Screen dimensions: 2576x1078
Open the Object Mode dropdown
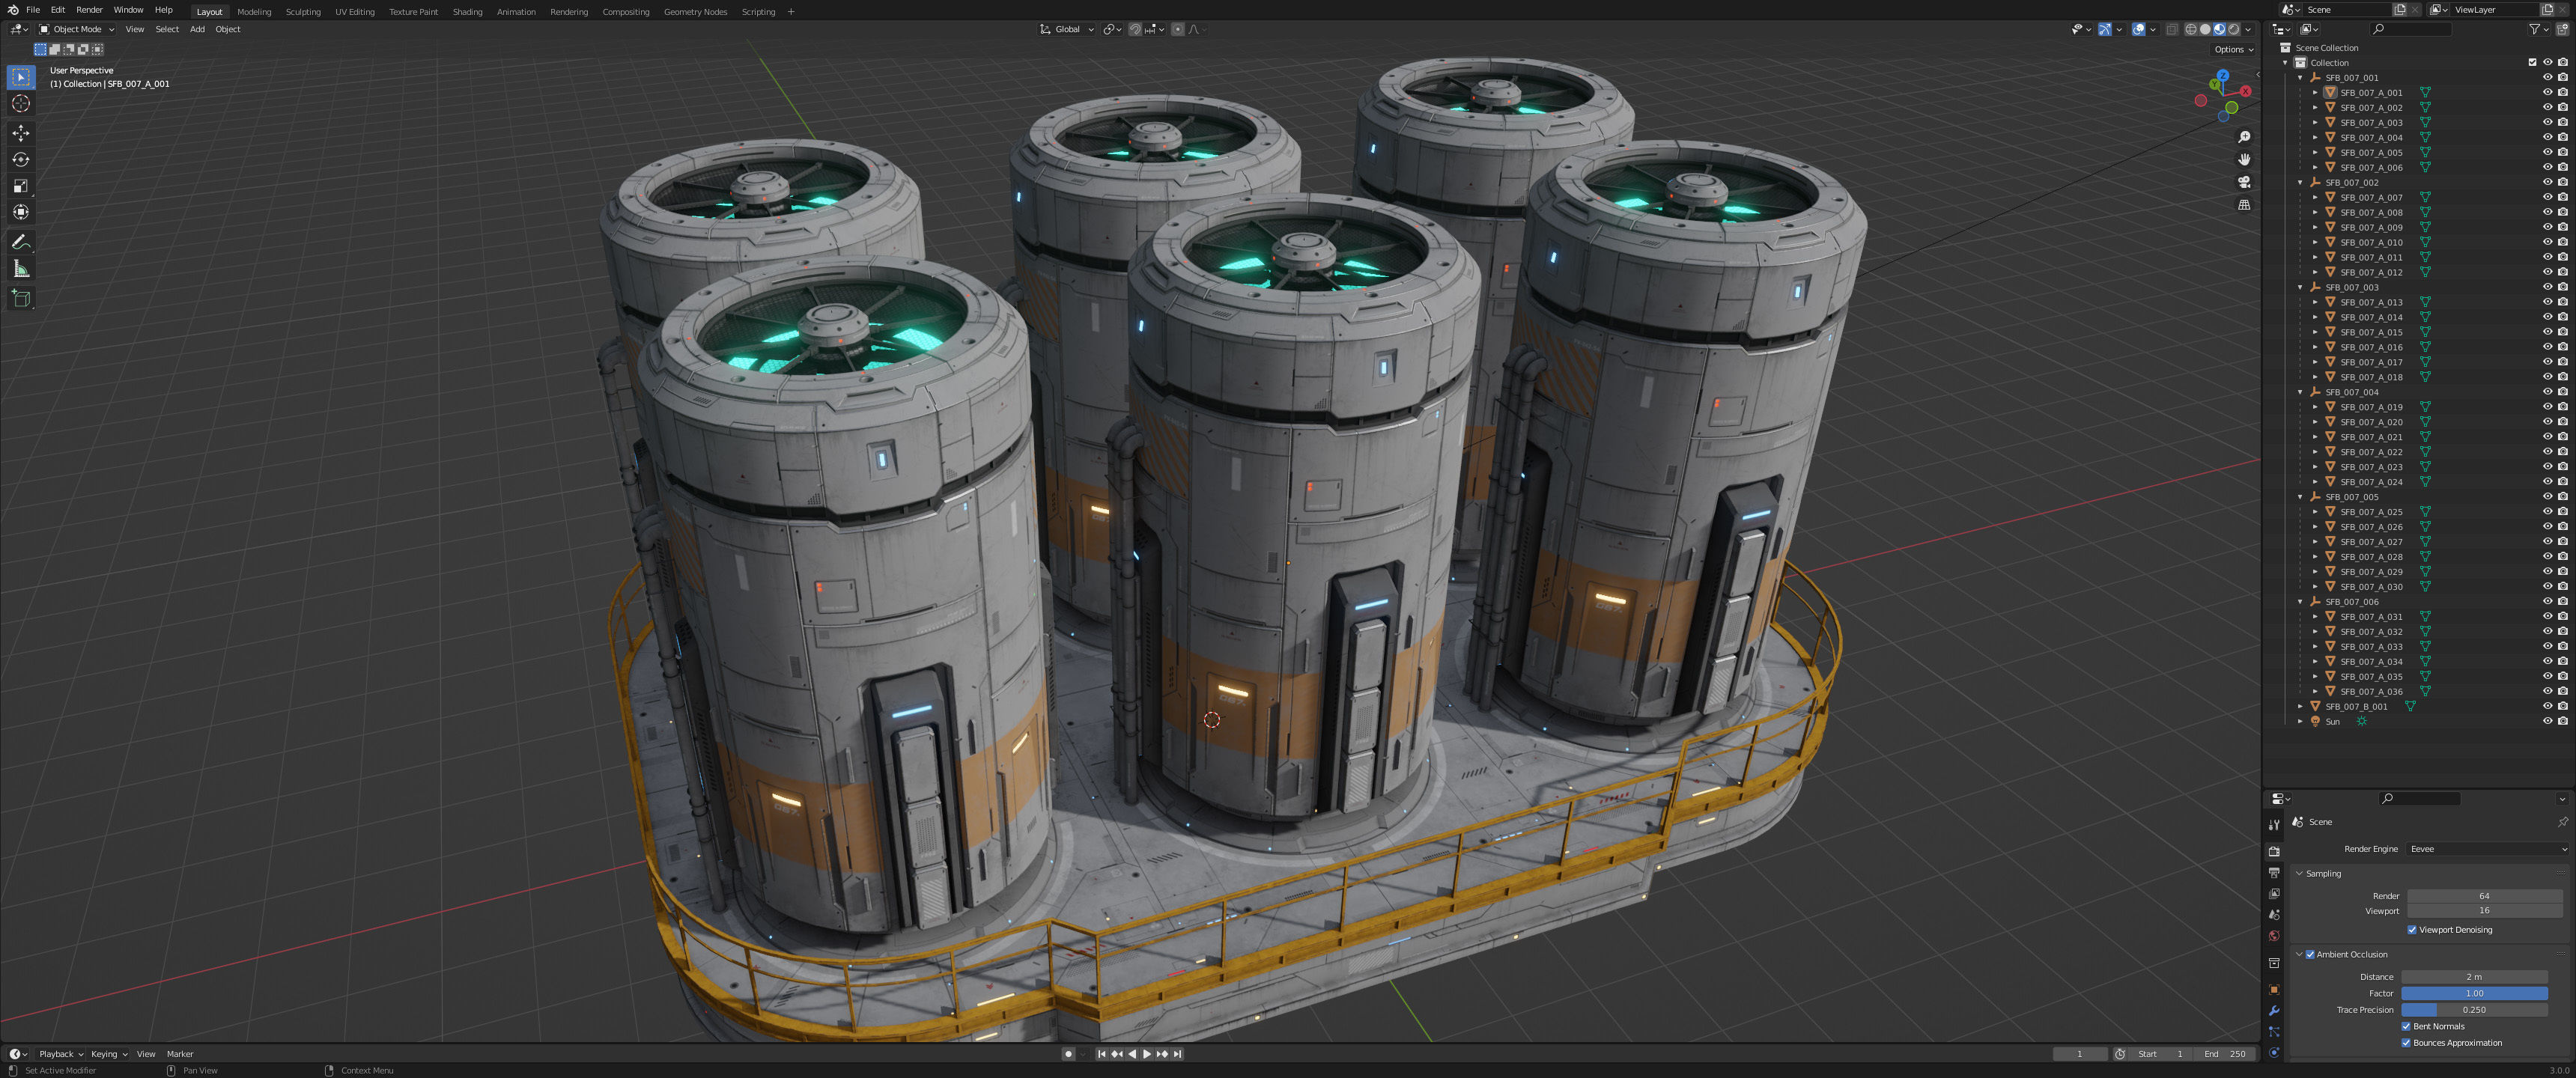click(76, 29)
